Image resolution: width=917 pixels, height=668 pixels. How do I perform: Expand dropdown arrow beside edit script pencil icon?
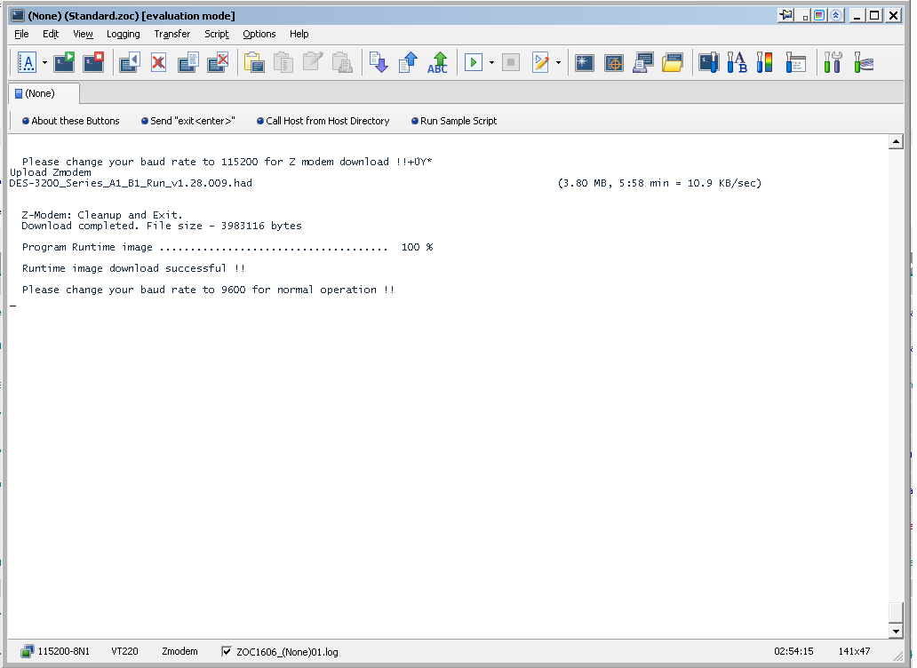(x=558, y=63)
